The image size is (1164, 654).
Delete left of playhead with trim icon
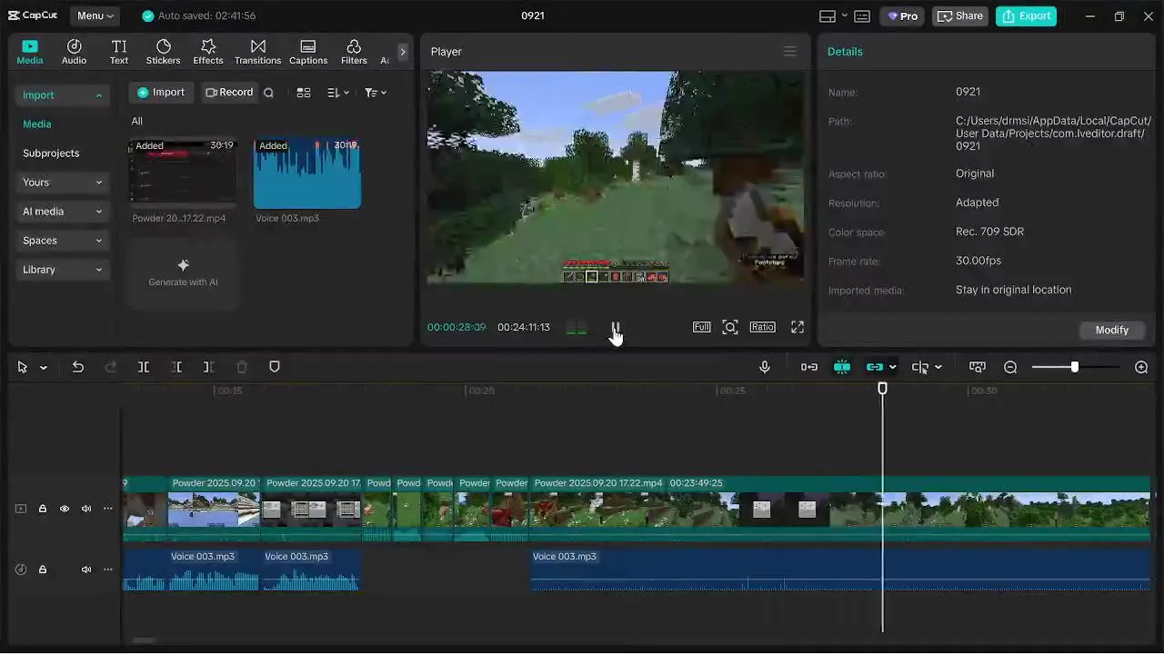point(176,367)
